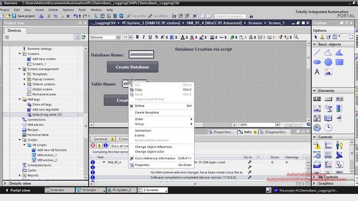
Task: Toggle errors filter in Info tab
Action: tap(93, 146)
